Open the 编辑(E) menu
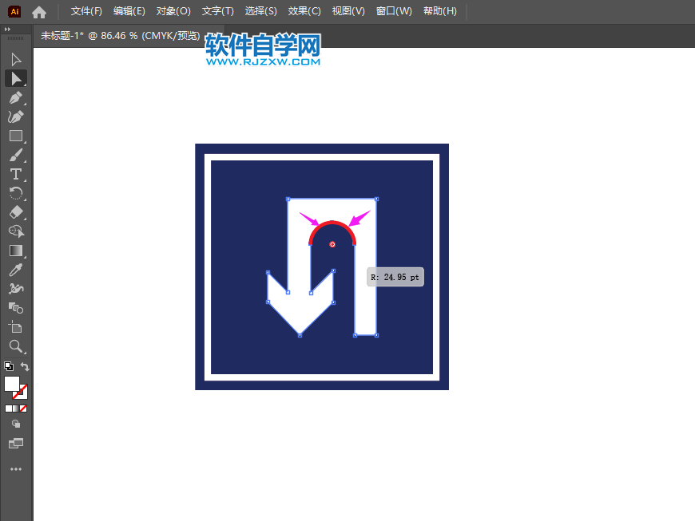 (129, 11)
